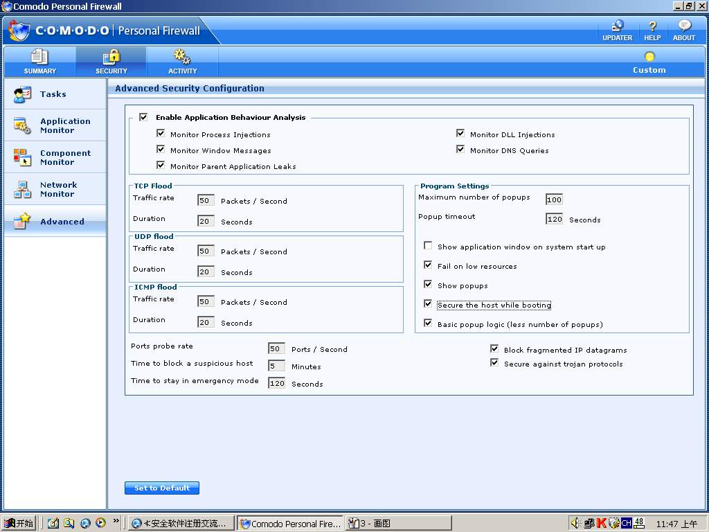Screen dimensions: 709x532
Task: Click Popup timeout field
Action: 554,220
